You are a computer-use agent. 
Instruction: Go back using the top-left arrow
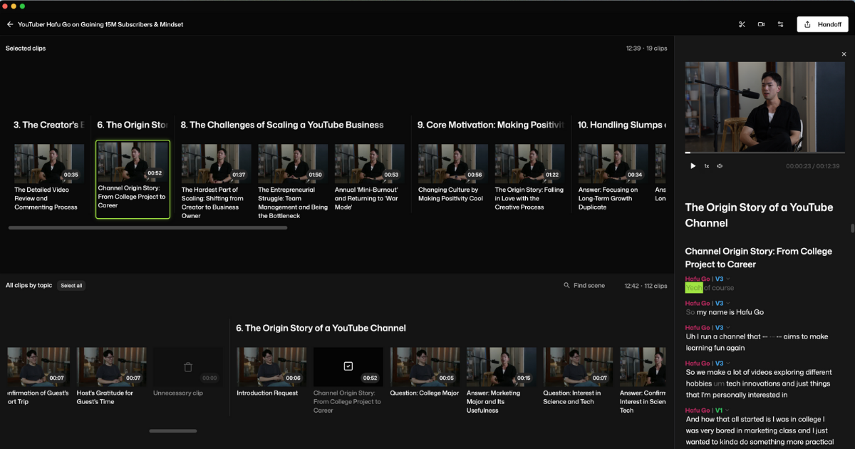click(10, 24)
